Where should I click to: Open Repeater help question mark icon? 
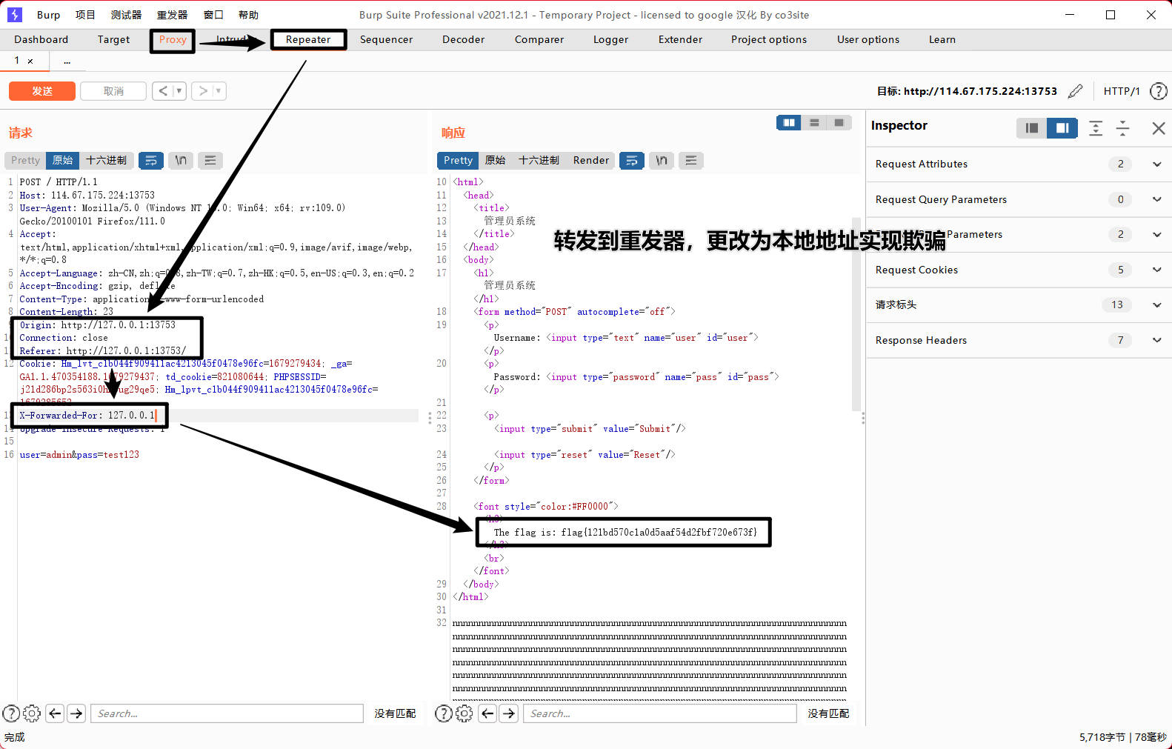1158,91
